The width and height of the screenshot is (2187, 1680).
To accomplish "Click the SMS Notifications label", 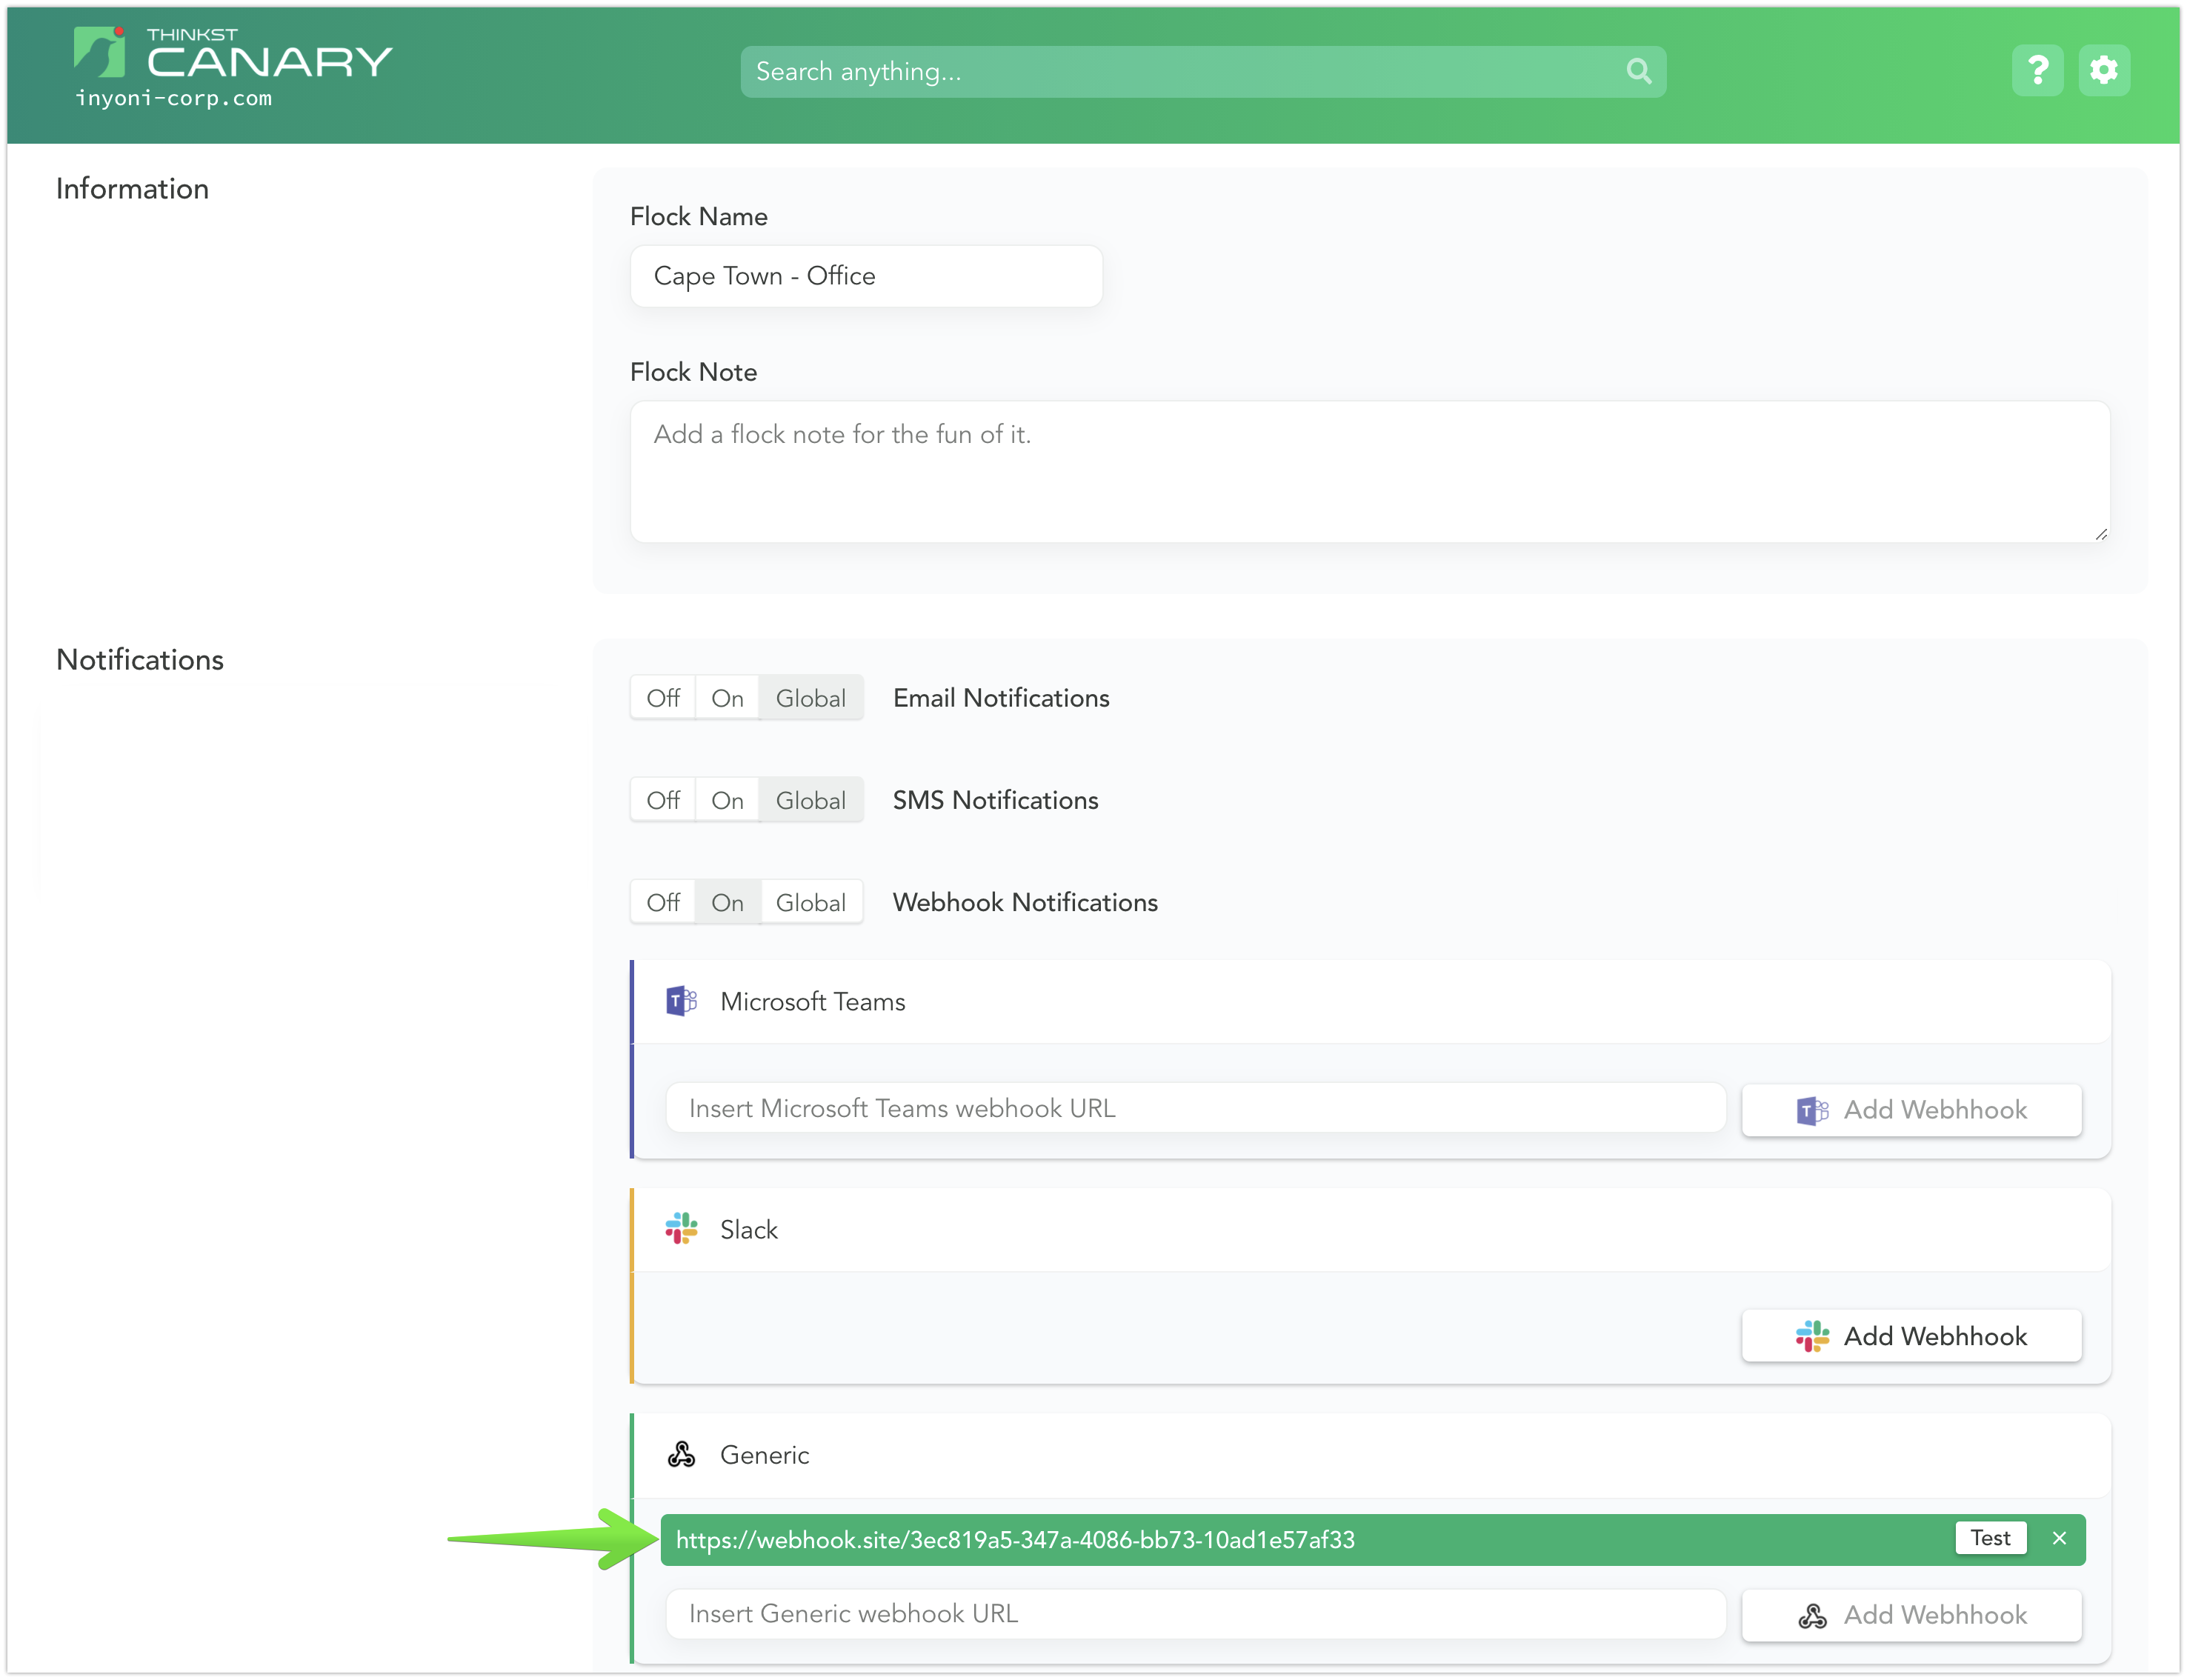I will pyautogui.click(x=995, y=800).
